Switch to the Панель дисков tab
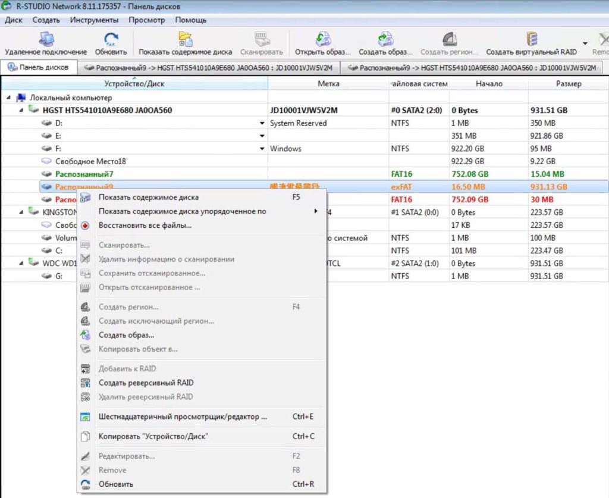This screenshot has width=609, height=498. point(39,67)
